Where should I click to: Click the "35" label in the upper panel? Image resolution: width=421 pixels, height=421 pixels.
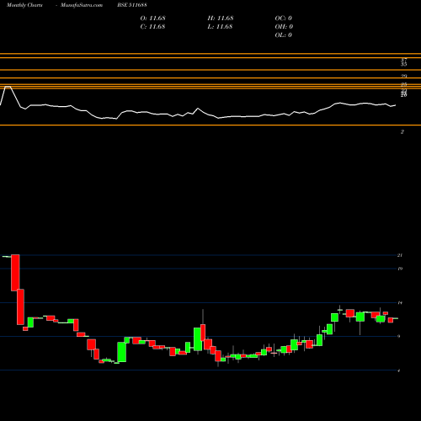tap(403, 64)
